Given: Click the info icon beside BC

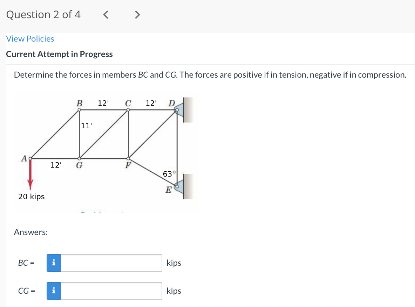Looking at the screenshot, I should point(54,263).
